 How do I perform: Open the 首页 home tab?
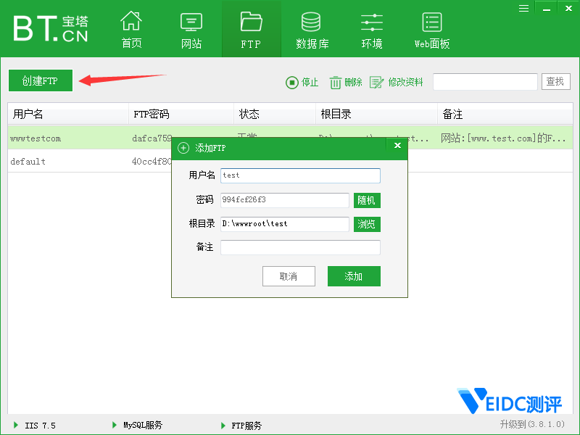tap(132, 30)
